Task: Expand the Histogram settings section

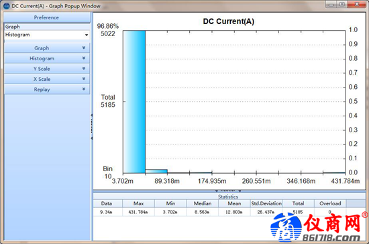Action: (x=46, y=58)
